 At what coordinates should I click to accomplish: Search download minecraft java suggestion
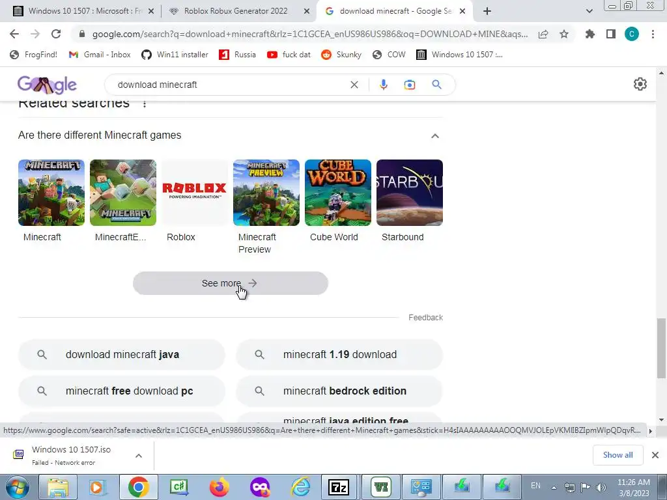(x=122, y=355)
